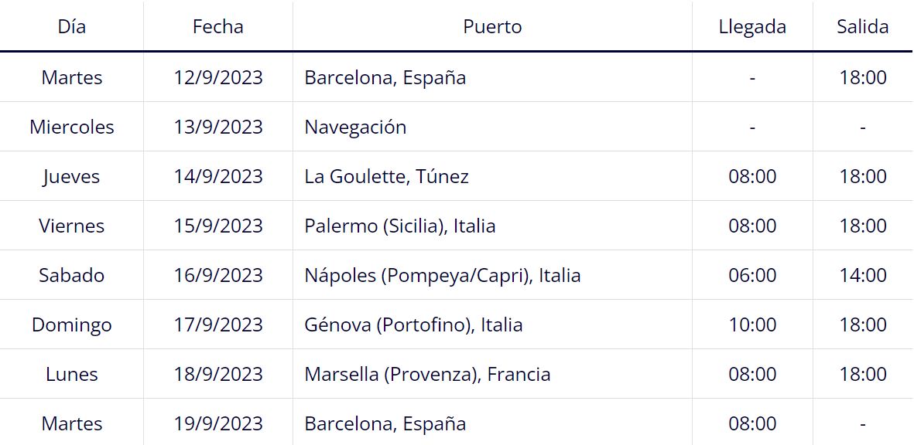Click the Día column header
This screenshot has height=445, width=914.
(x=72, y=27)
